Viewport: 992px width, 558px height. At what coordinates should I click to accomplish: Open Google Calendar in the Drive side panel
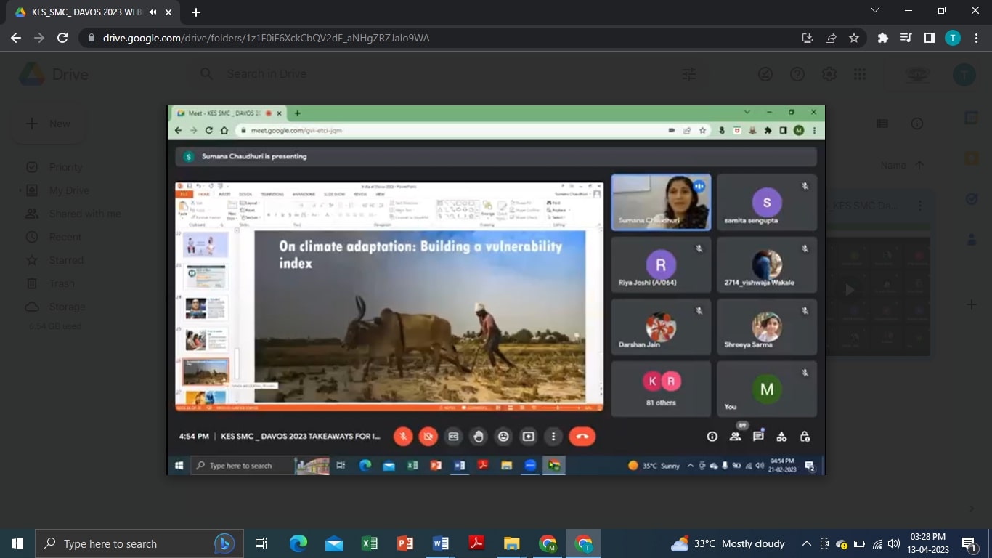pos(972,118)
